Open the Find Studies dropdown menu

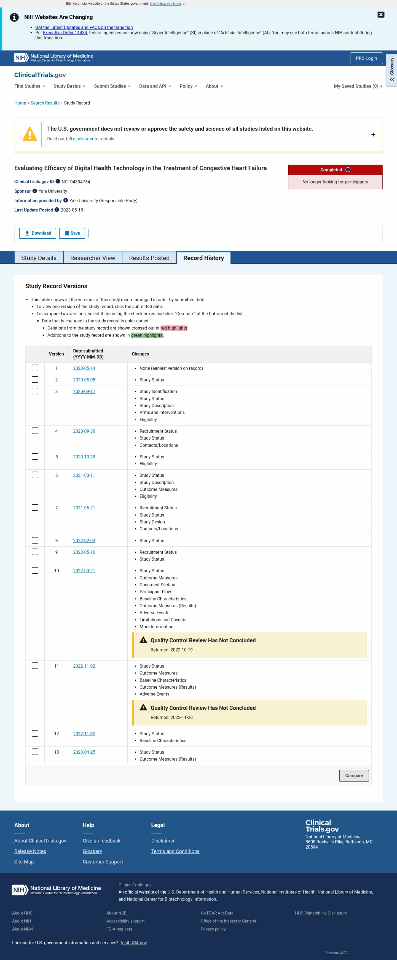click(x=30, y=86)
